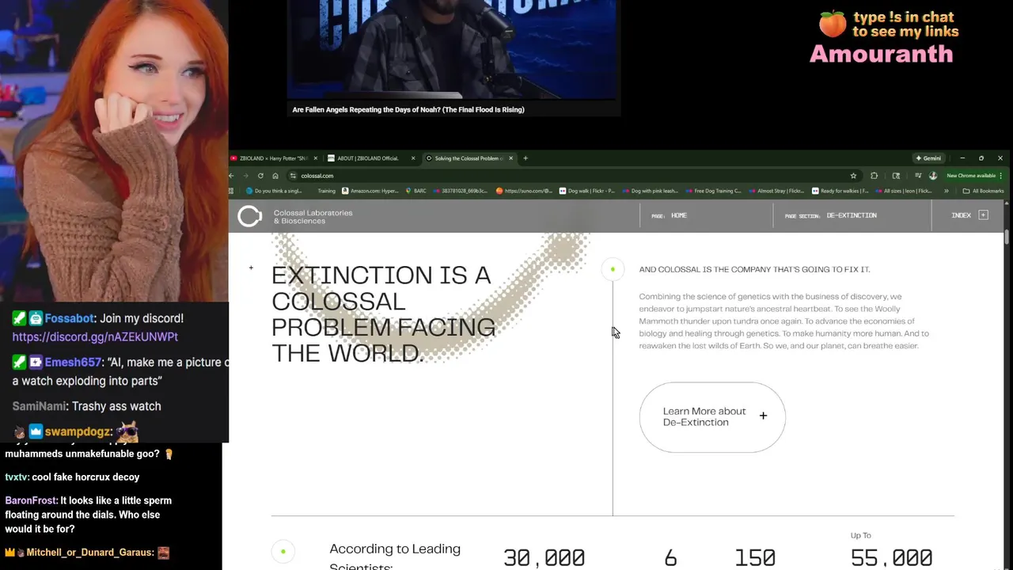The width and height of the screenshot is (1013, 570).
Task: Click the small plus marker left of headline
Action: [x=251, y=268]
